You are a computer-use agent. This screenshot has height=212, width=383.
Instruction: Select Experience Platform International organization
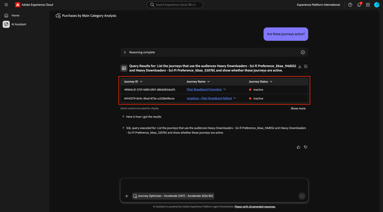318,5
